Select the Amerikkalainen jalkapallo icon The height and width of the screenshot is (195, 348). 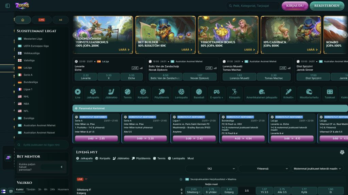(262, 93)
